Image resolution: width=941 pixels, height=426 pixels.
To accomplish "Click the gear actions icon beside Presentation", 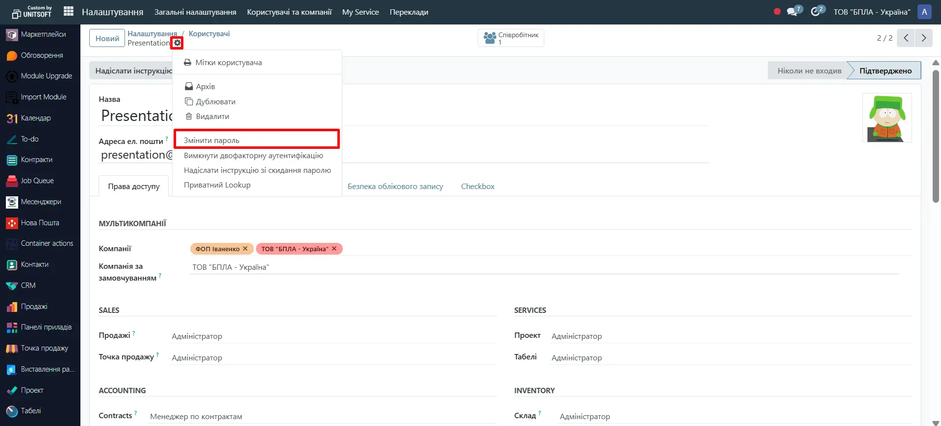I will point(177,43).
